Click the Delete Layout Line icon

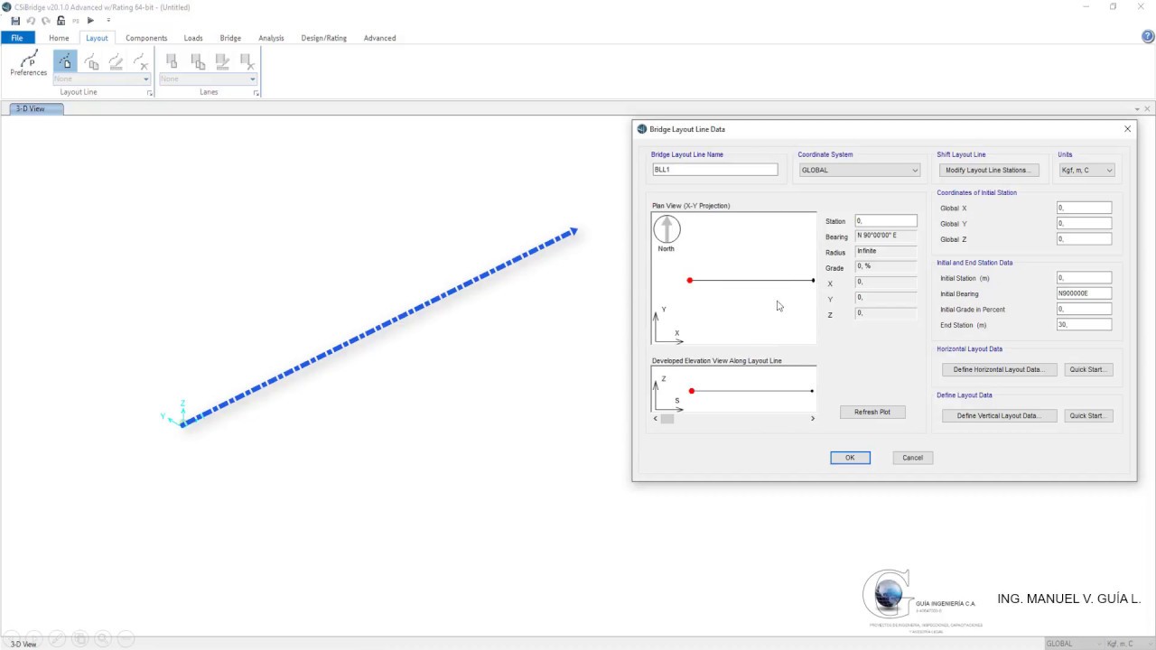coord(140,60)
